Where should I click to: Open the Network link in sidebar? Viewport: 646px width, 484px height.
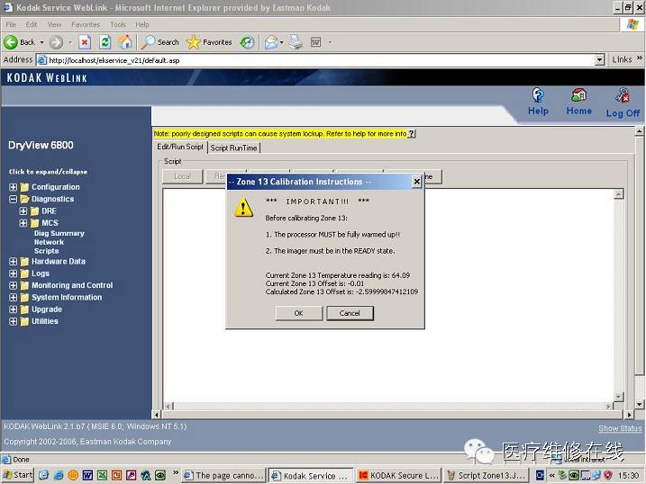(49, 242)
